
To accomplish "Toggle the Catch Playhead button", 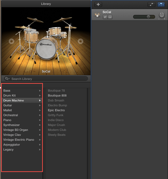I will pyautogui.click(x=161, y=4).
